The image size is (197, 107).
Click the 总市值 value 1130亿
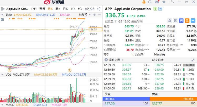(x=191, y=41)
